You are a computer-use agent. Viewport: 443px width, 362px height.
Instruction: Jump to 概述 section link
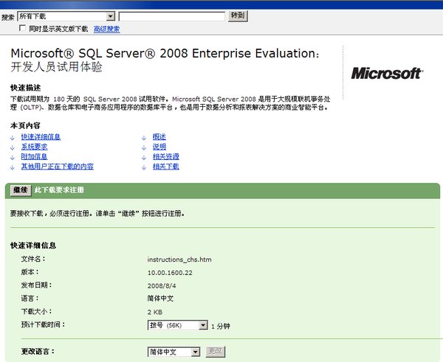(159, 137)
